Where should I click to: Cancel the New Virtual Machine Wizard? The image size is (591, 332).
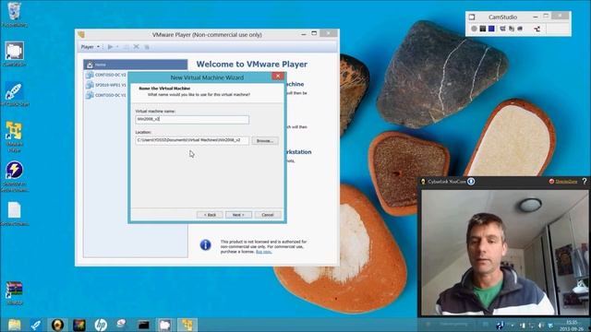(x=267, y=215)
